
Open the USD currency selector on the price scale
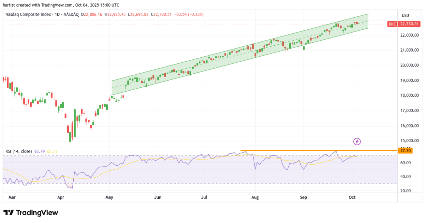pyautogui.click(x=409, y=15)
